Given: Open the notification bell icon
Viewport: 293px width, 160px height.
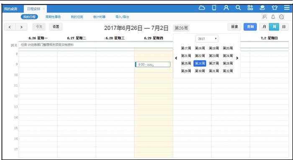Looking at the screenshot, I should coord(273,17).
